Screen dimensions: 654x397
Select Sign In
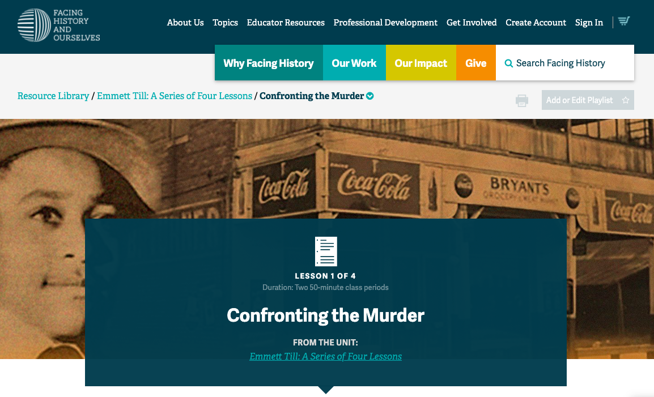(589, 23)
